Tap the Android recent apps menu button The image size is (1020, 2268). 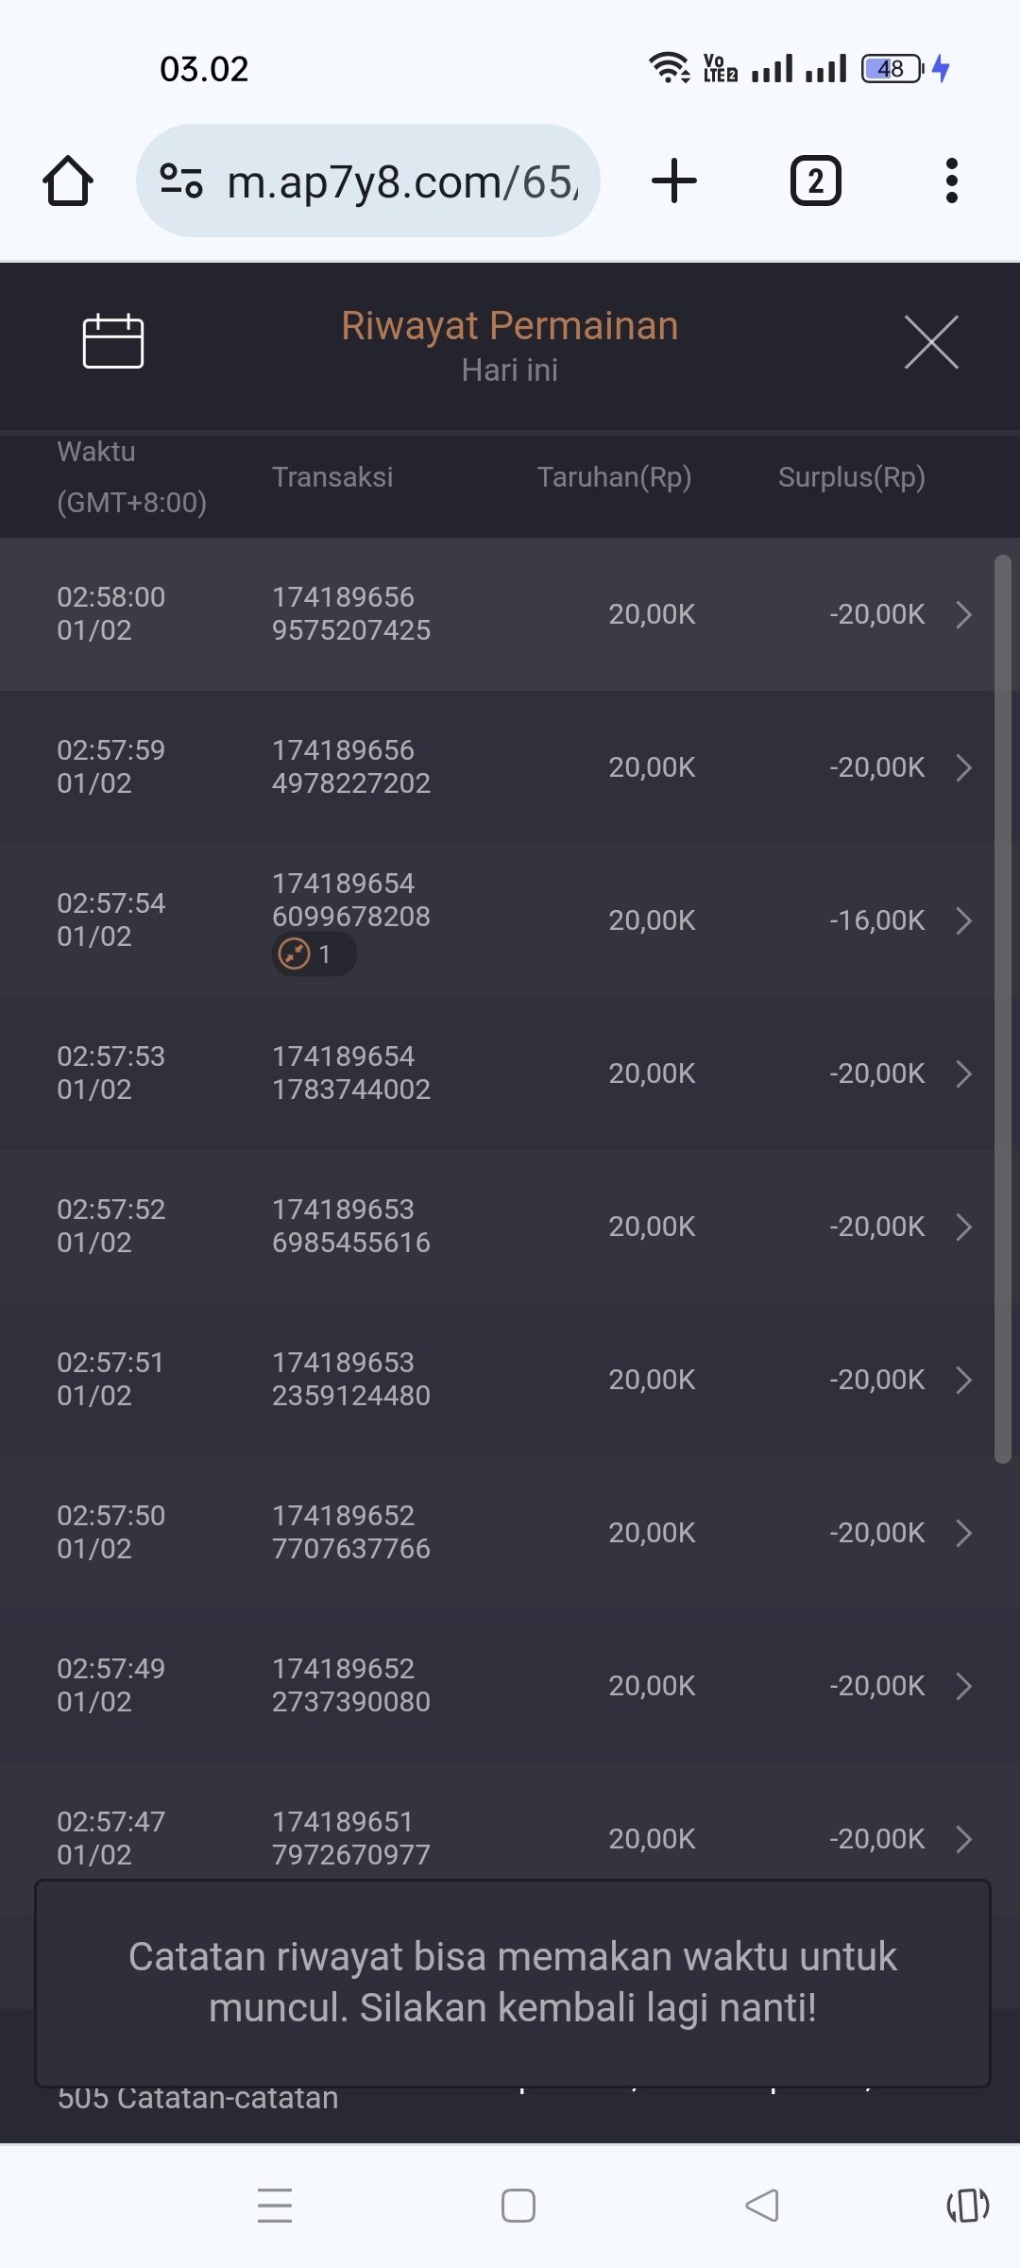coord(275,2206)
